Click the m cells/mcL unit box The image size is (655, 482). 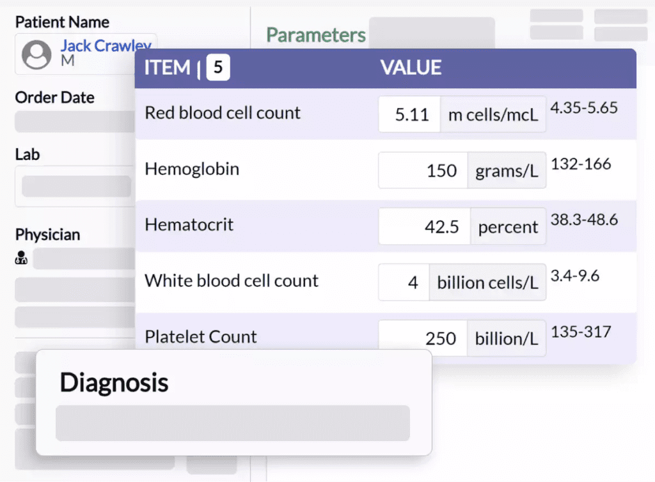[x=493, y=115]
